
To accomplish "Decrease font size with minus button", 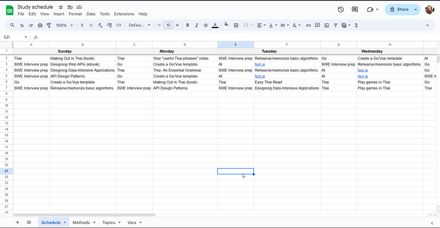I will pyautogui.click(x=159, y=25).
